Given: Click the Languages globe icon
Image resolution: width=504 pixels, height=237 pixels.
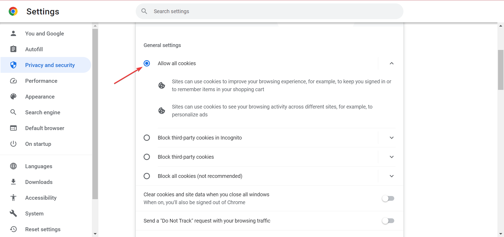Looking at the screenshot, I should click(x=13, y=166).
